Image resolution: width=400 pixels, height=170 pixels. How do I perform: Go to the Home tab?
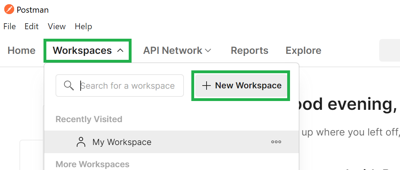tap(22, 50)
